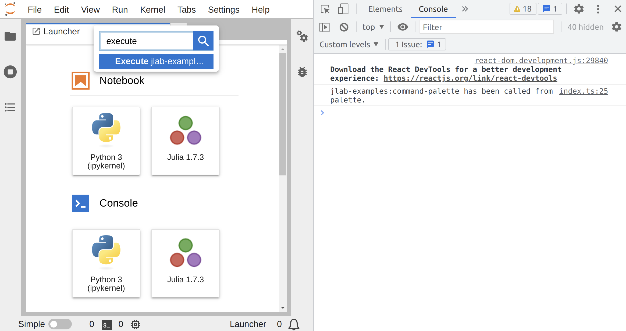Expand the Custom levels dropdown in console
626x331 pixels.
pos(348,44)
